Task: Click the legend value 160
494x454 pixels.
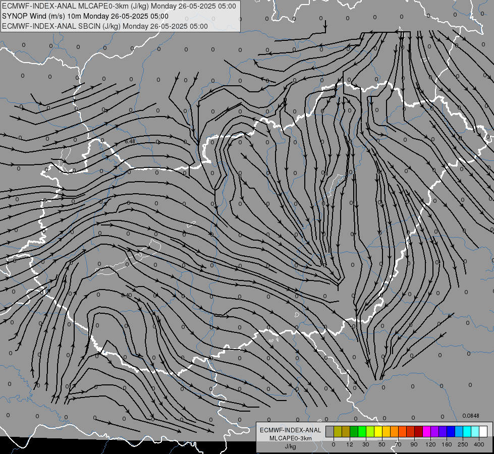Action: [447, 444]
